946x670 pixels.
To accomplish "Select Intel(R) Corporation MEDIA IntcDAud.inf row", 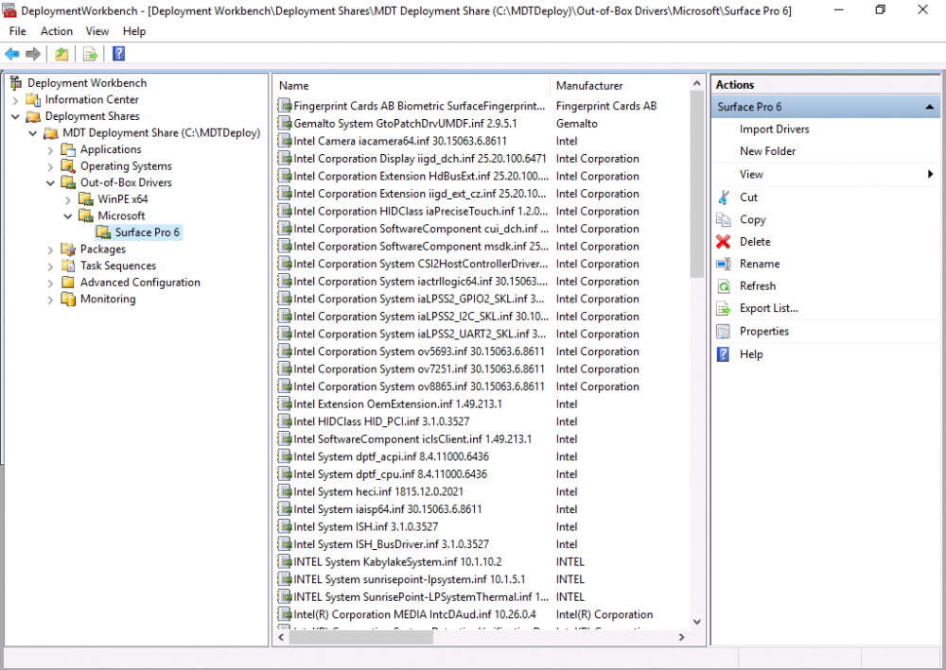I will pos(482,614).
